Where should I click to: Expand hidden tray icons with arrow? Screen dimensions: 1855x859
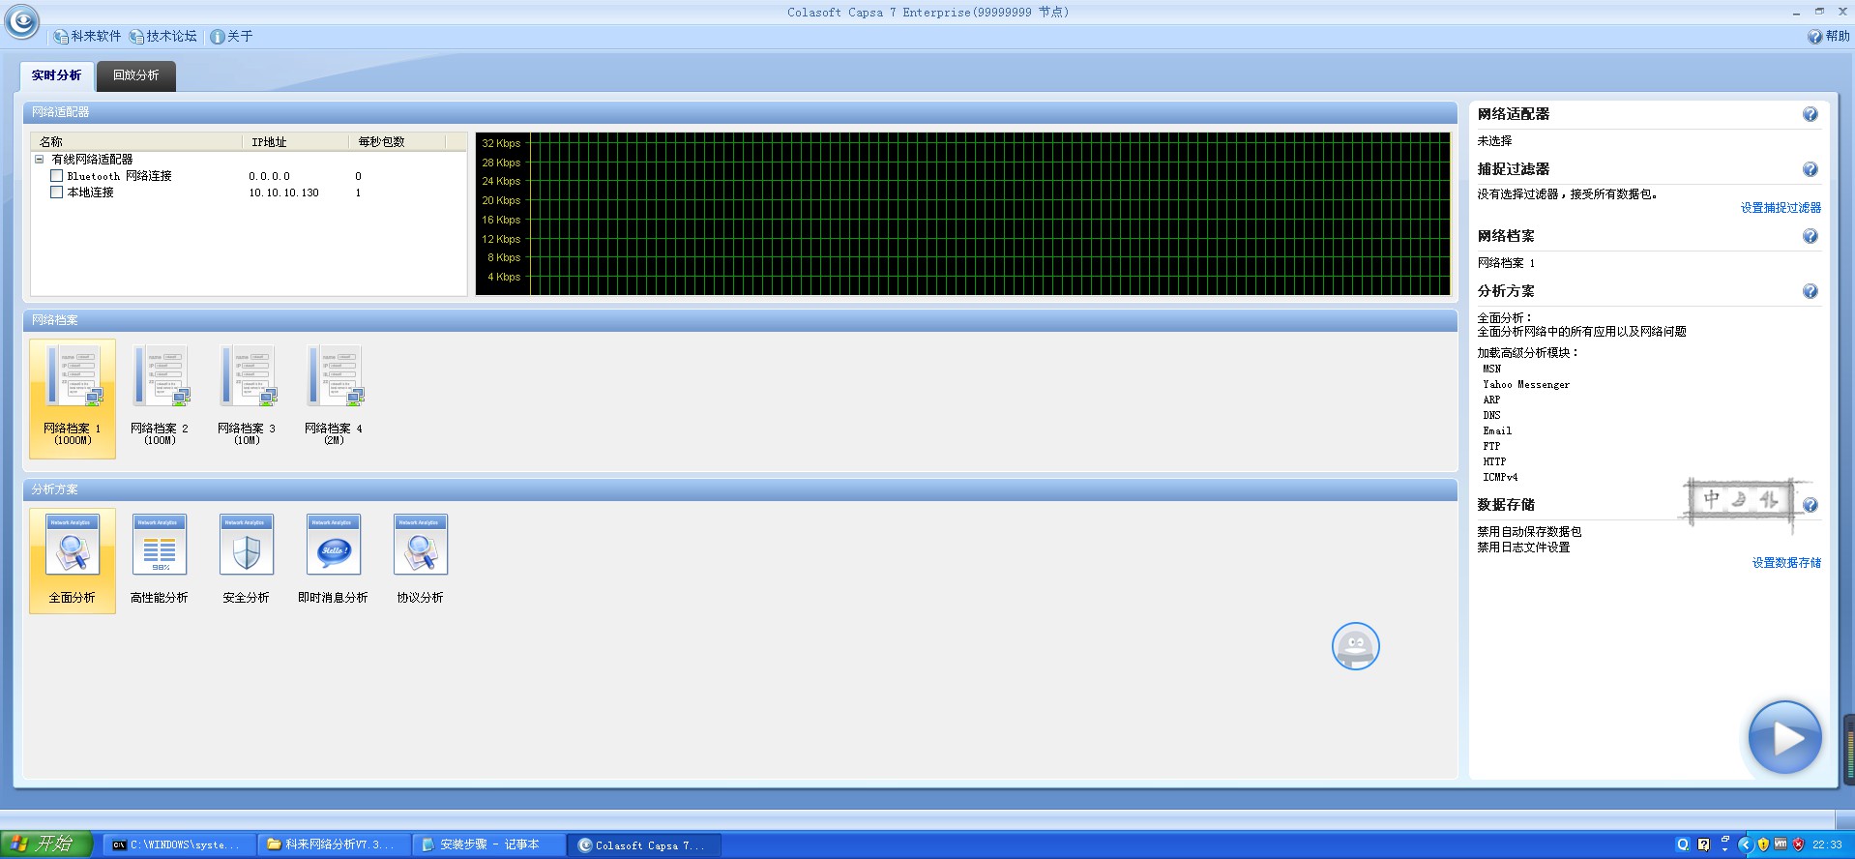point(1745,844)
